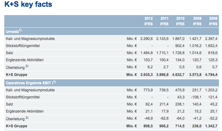Viewport: 222px width, 131px height.
Task: Click the value 1.652,4
Action: coord(211,46)
